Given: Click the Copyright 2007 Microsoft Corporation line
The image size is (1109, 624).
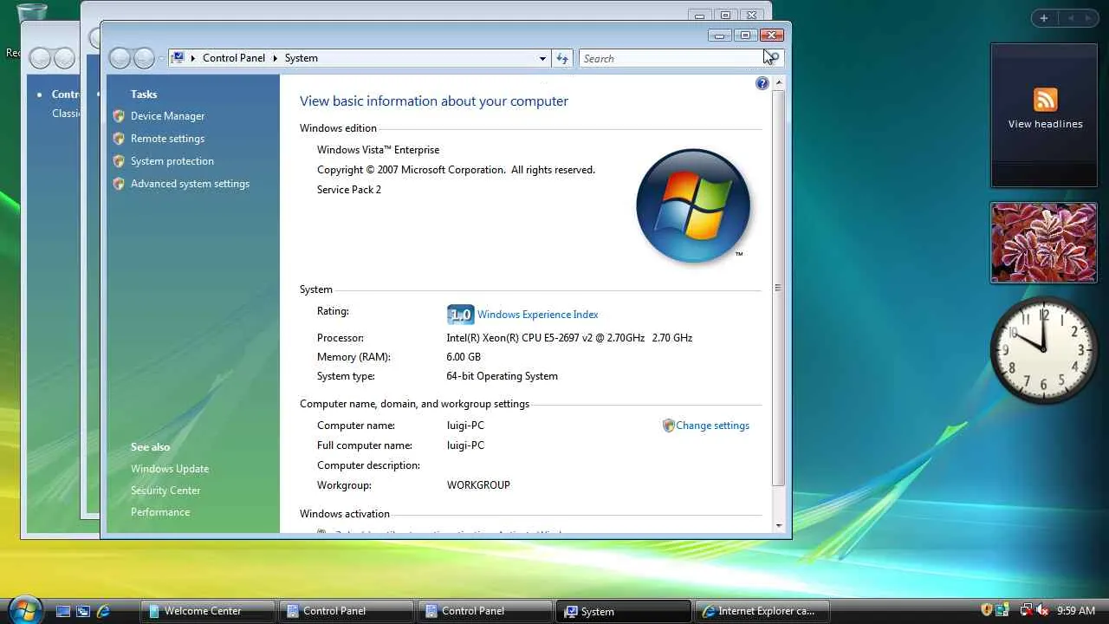Looking at the screenshot, I should (456, 170).
